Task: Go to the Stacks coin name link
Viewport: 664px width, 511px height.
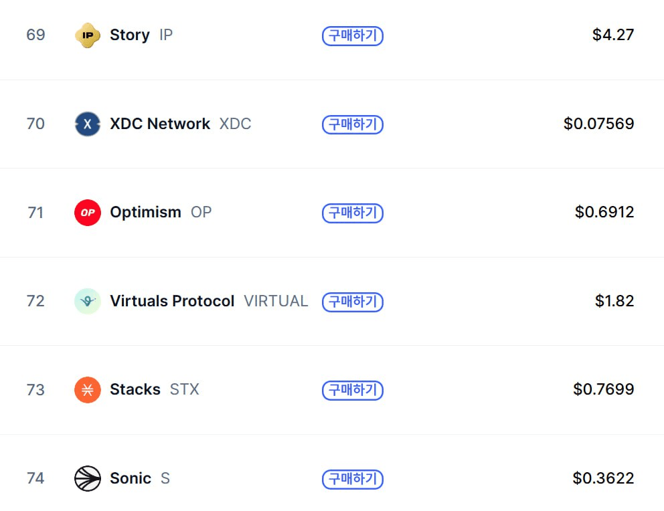Action: 135,389
